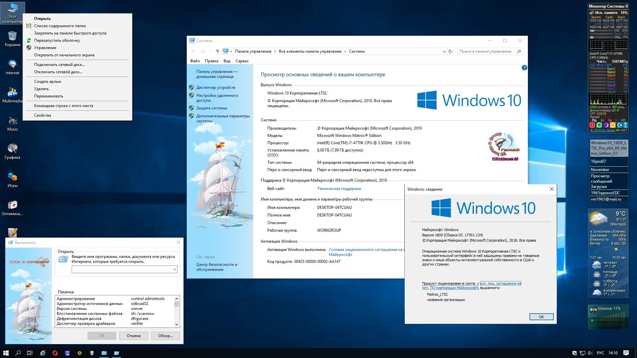
Task: Click OK in Windows: сведения dialog
Action: [x=541, y=317]
